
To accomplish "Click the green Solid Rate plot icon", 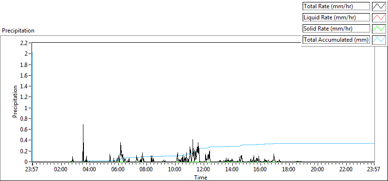I will (379, 29).
